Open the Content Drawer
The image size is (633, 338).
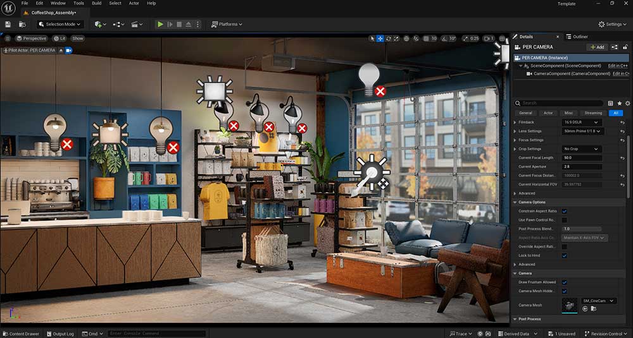21,334
